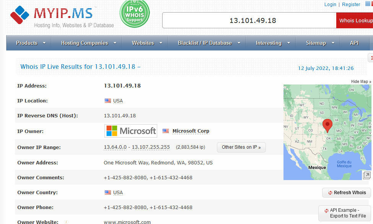373x224 pixels.
Task: Click the Hide Map link
Action: [x=361, y=81]
